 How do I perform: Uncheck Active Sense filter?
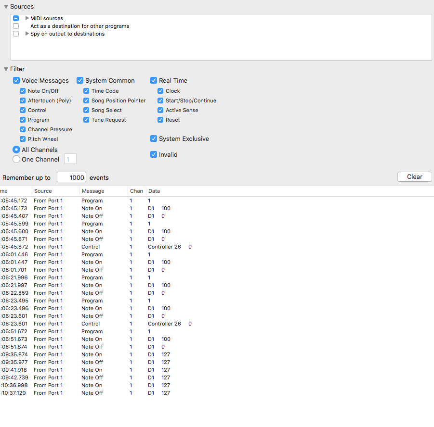coord(160,110)
